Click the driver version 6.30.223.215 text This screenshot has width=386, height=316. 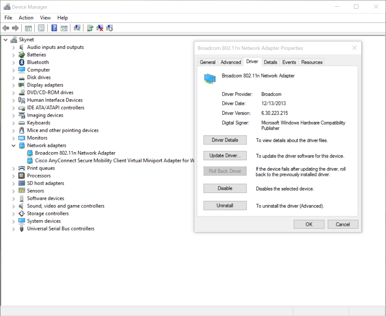(275, 113)
